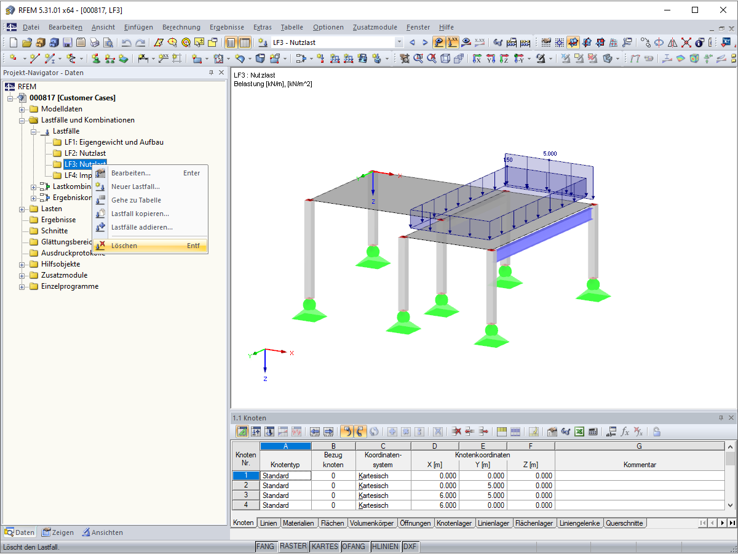738x554 pixels.
Task: Click the red X node icon
Action: [x=686, y=42]
